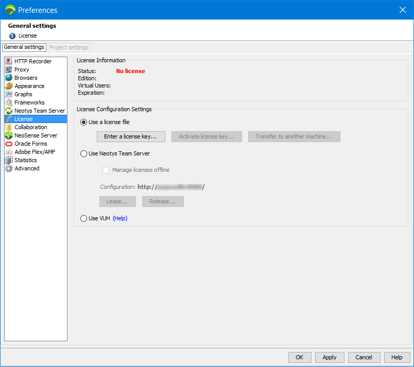Click the 'Enter a license key...' button

(131, 136)
